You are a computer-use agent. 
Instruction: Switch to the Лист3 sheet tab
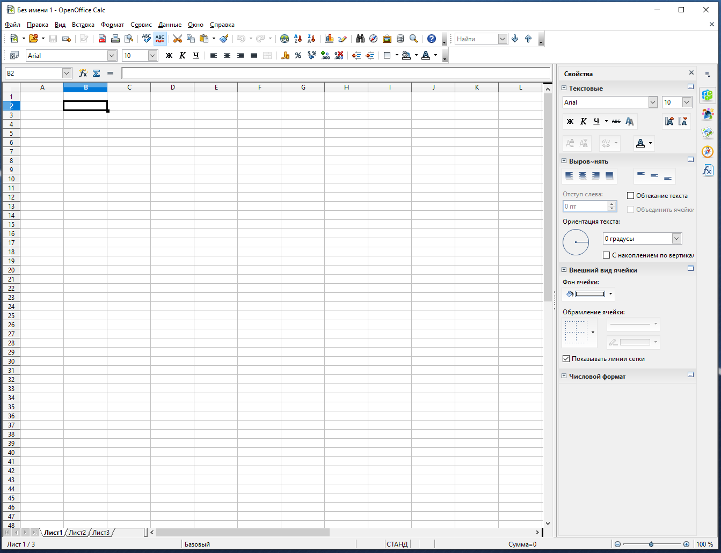coord(100,533)
